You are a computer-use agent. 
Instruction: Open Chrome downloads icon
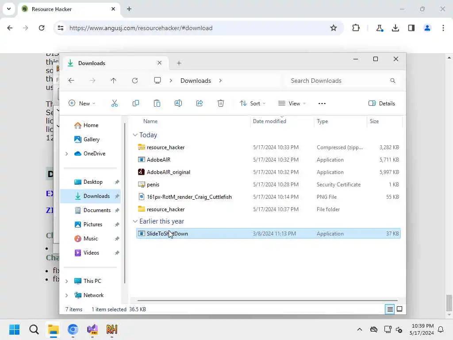pyautogui.click(x=395, y=28)
